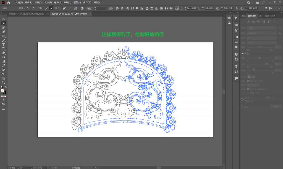Toggle constrain width and height proportions
This screenshot has height=169, width=283.
(x=237, y=8)
